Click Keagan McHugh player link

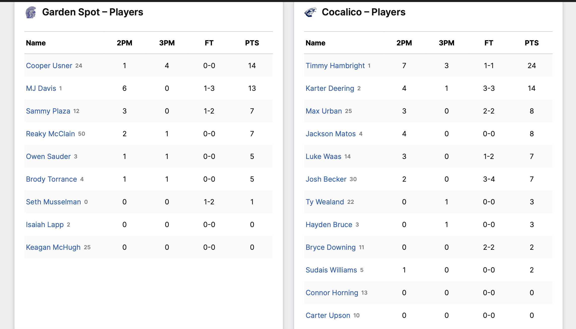pyautogui.click(x=53, y=247)
